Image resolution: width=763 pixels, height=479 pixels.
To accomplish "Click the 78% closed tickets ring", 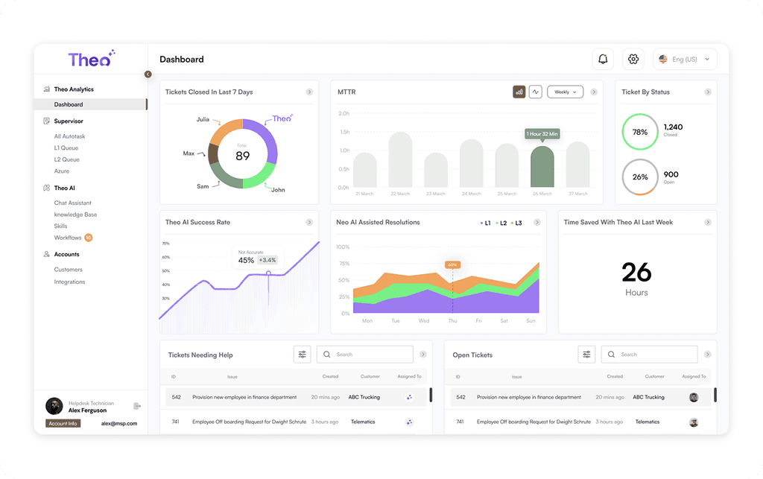I will coord(640,132).
